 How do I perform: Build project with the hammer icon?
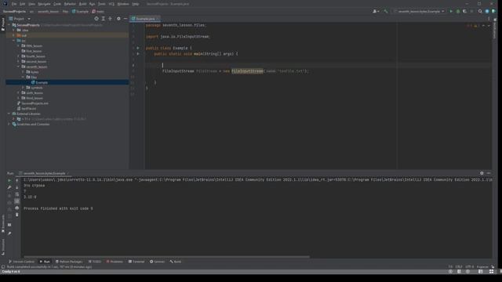(x=386, y=11)
